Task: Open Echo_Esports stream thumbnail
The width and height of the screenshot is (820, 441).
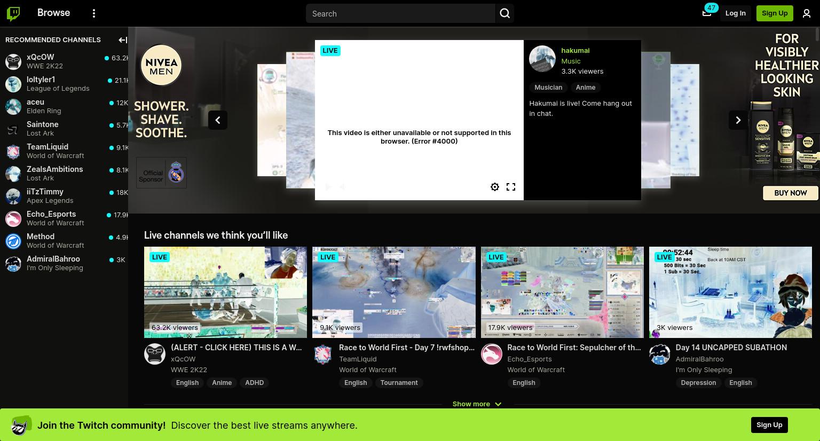Action: [x=562, y=292]
